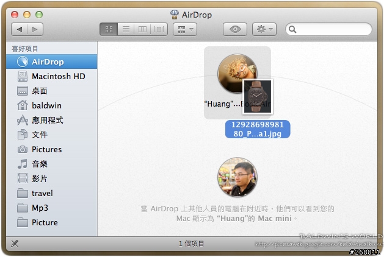Open 應用程式 applications folder
Image resolution: width=384 pixels, height=257 pixels.
pos(52,120)
